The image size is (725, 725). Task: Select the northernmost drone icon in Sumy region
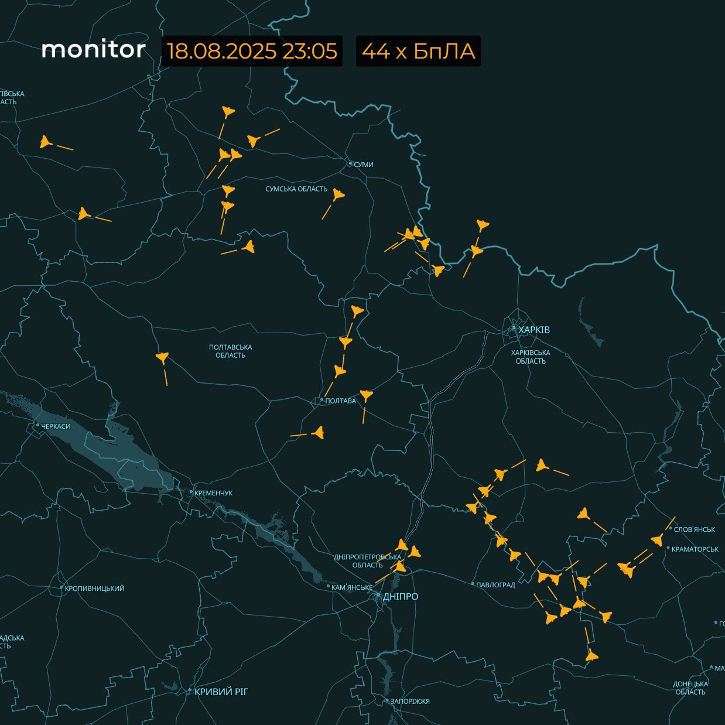228,111
